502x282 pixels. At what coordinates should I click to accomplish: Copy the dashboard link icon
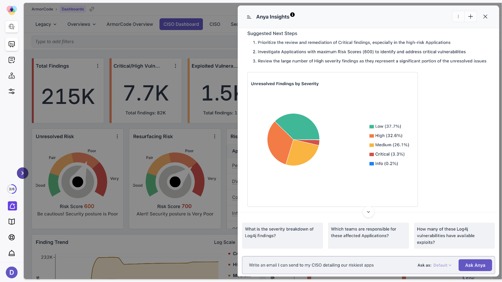pyautogui.click(x=92, y=9)
